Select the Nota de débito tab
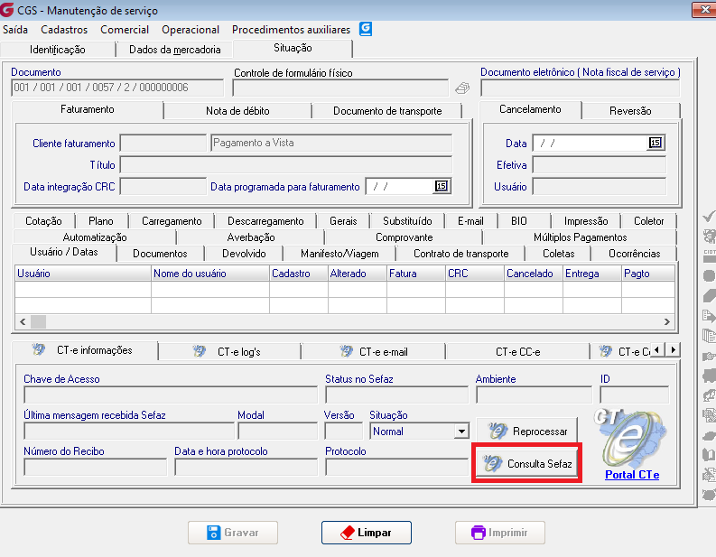716x557 pixels. coord(237,111)
